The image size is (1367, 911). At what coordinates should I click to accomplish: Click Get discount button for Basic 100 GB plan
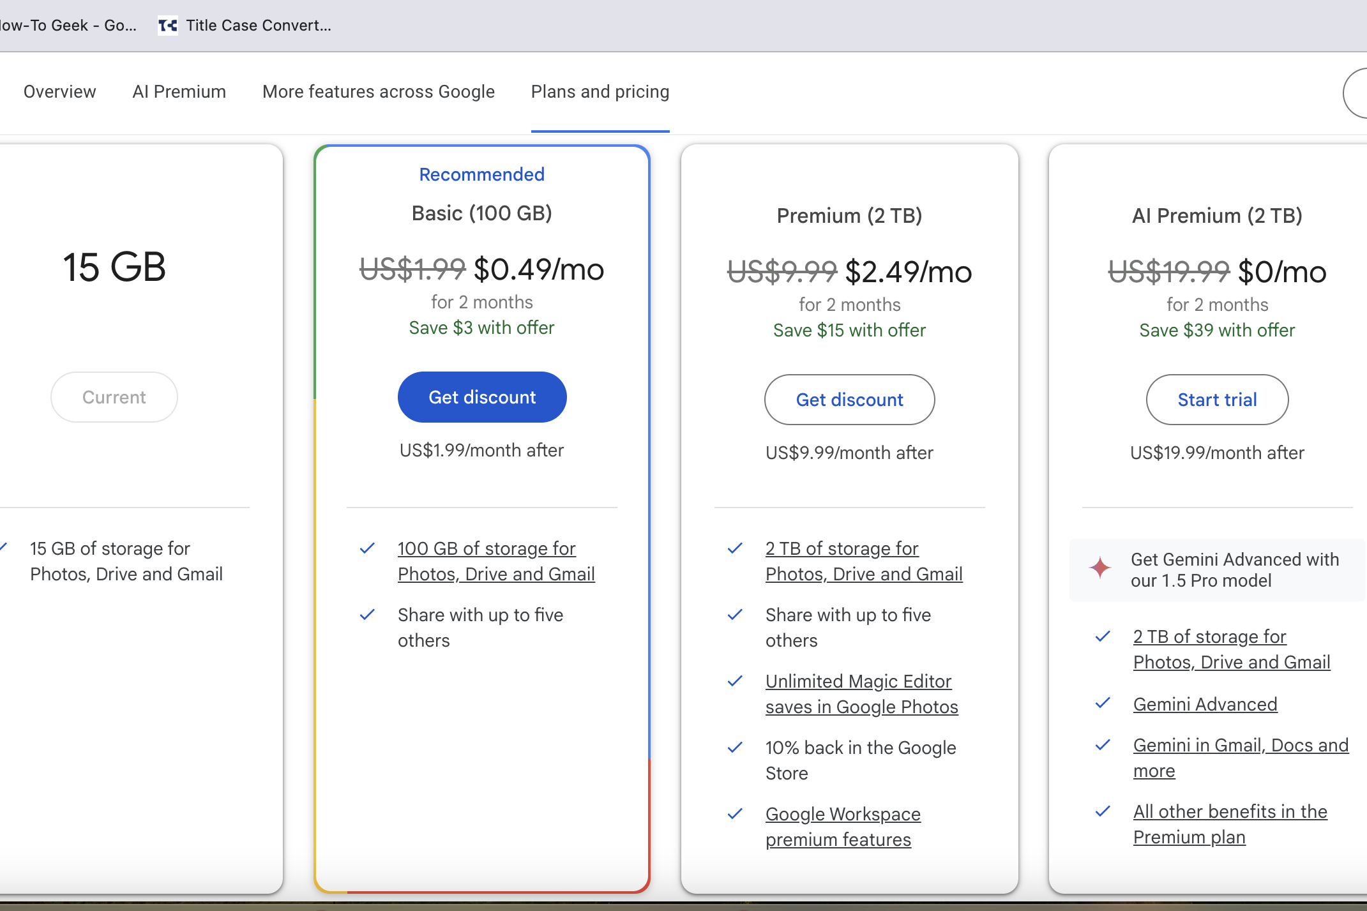coord(481,396)
